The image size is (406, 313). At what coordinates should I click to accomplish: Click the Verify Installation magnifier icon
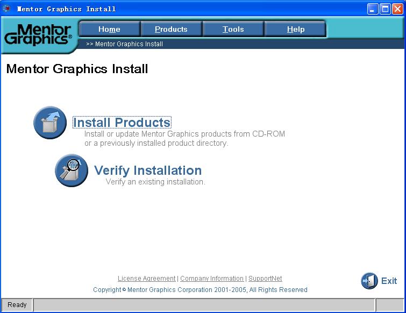(72, 170)
